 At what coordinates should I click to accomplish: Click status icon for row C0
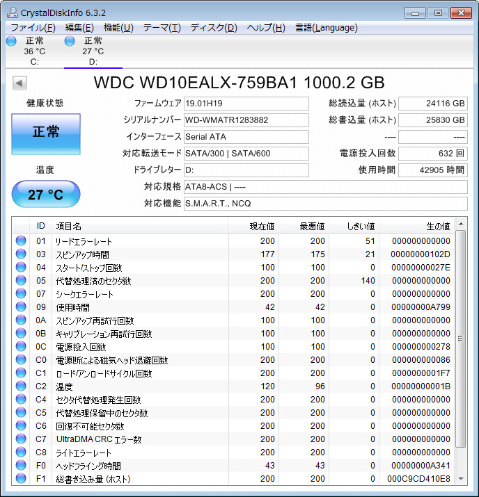21,360
